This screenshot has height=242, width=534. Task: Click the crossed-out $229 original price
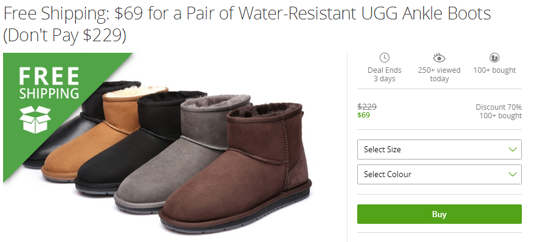tap(367, 107)
